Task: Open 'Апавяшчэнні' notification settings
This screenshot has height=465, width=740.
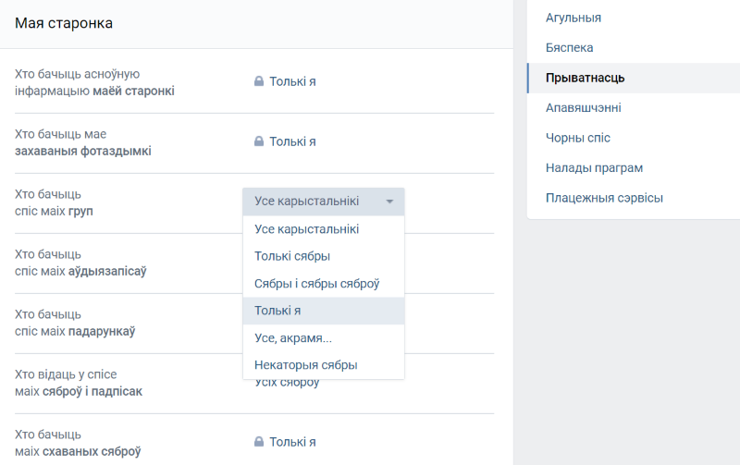Action: (x=583, y=108)
